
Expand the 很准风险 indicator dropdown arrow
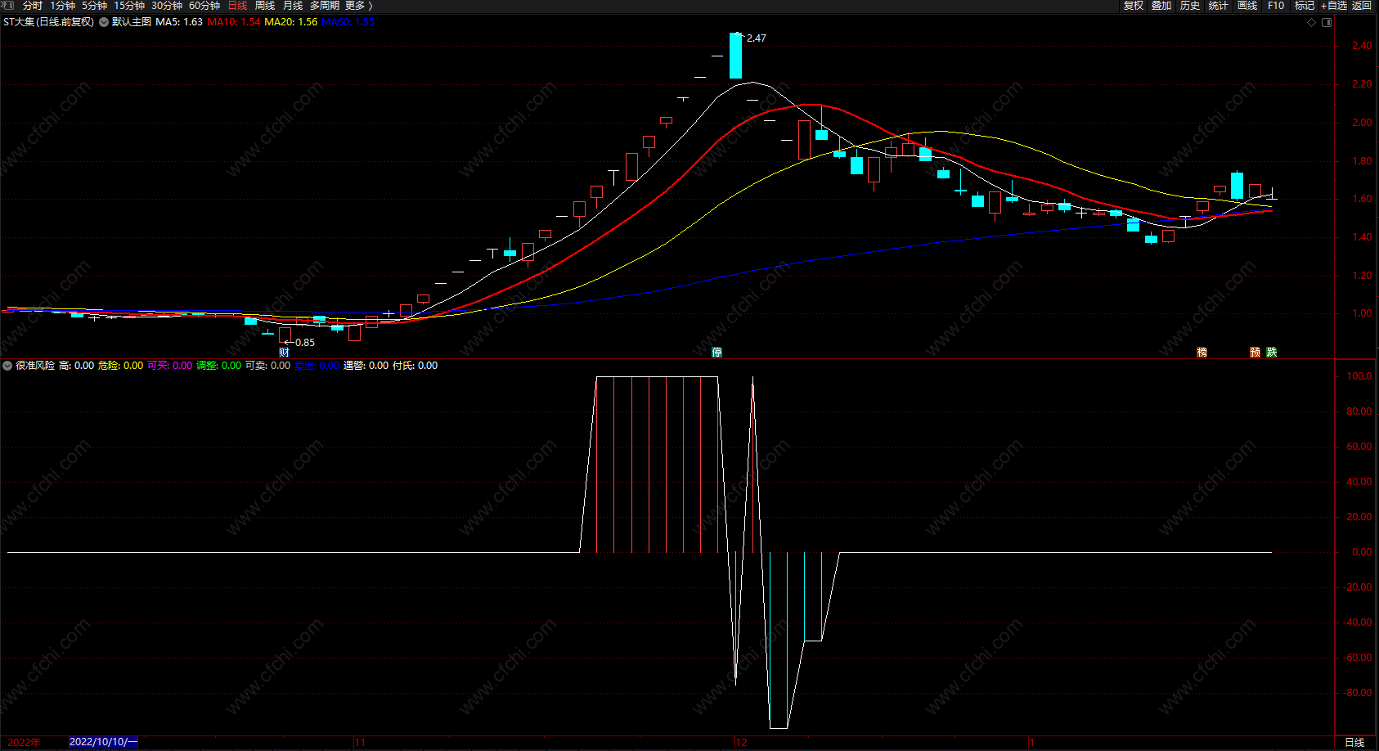7,366
